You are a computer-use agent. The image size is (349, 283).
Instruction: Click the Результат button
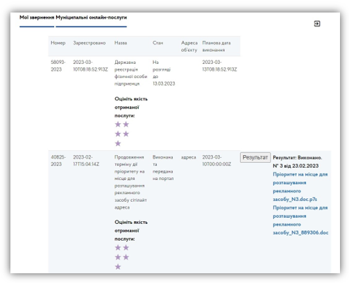point(255,158)
